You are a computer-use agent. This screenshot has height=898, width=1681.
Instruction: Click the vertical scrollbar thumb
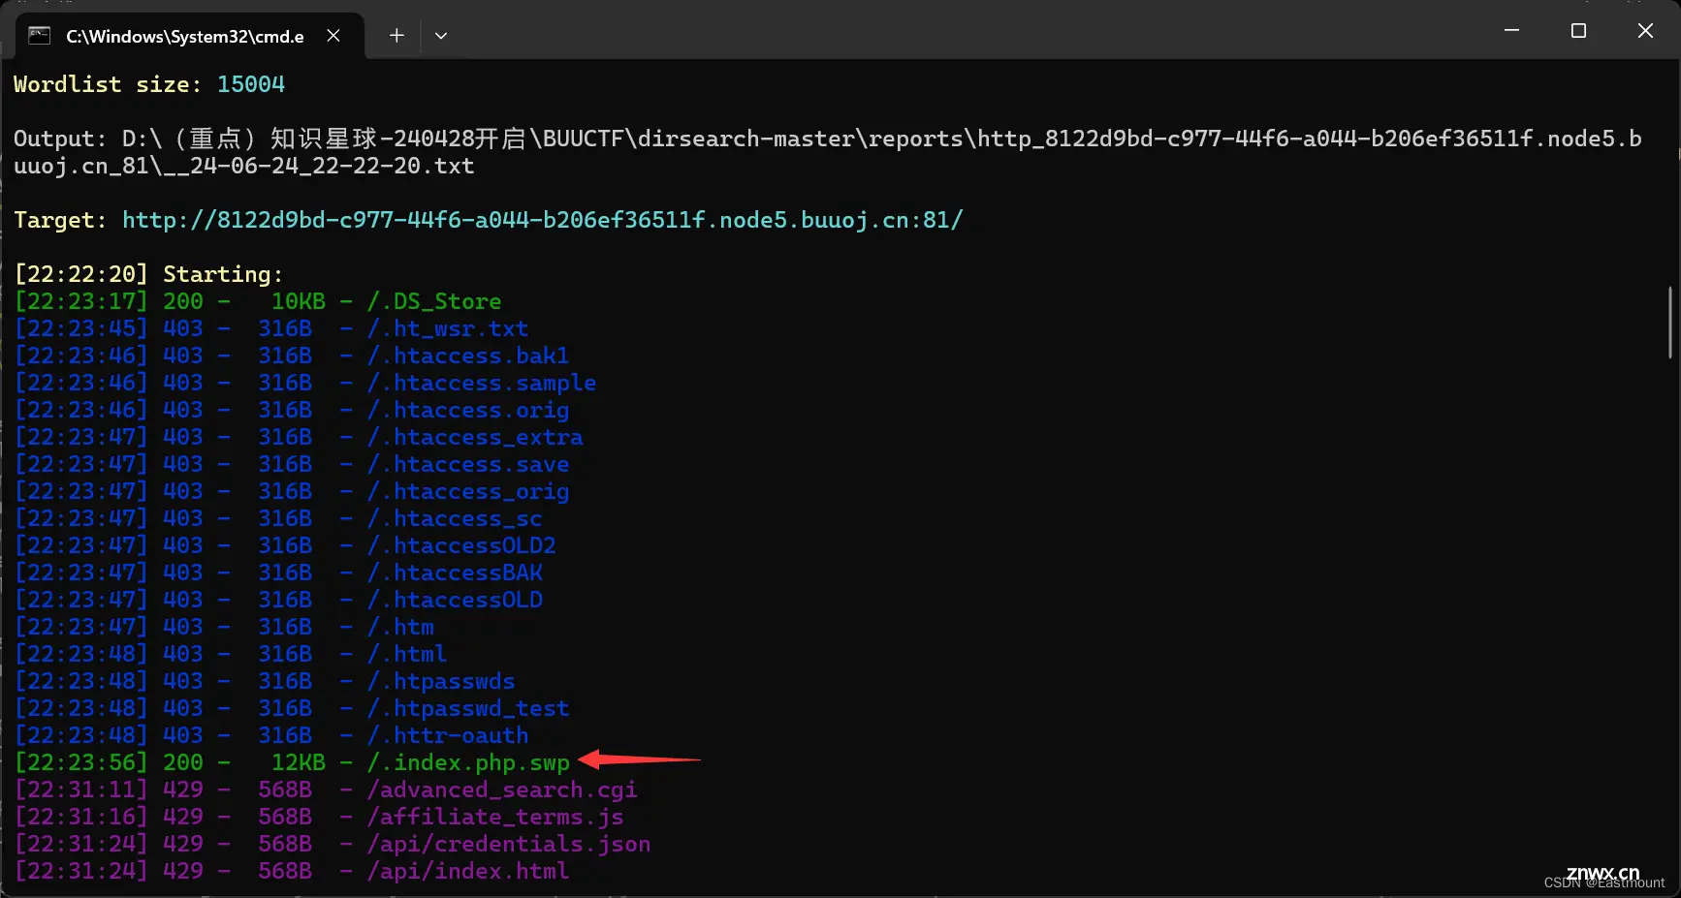tap(1669, 322)
